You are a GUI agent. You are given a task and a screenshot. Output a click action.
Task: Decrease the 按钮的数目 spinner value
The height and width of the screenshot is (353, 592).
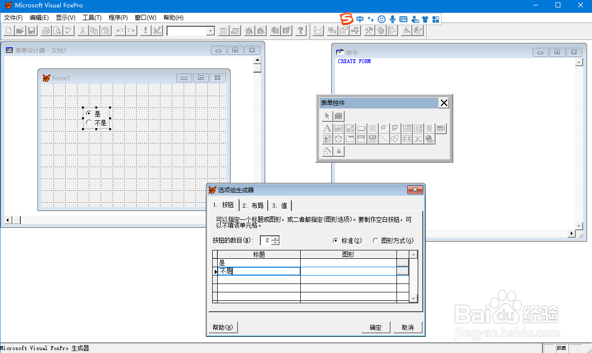pos(276,243)
